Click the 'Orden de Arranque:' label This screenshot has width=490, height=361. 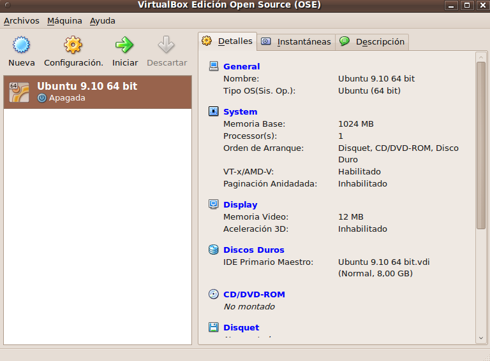264,148
